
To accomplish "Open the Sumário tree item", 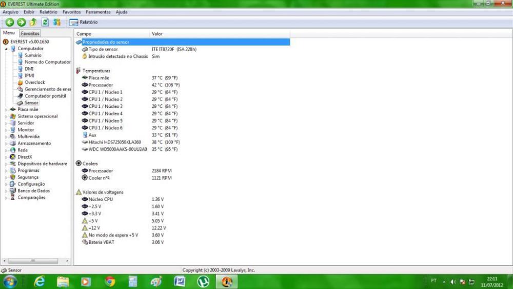I will [x=33, y=55].
